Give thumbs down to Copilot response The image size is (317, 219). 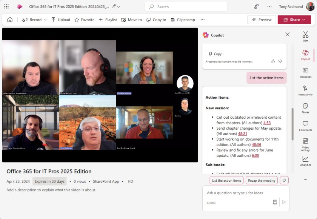tap(280, 61)
